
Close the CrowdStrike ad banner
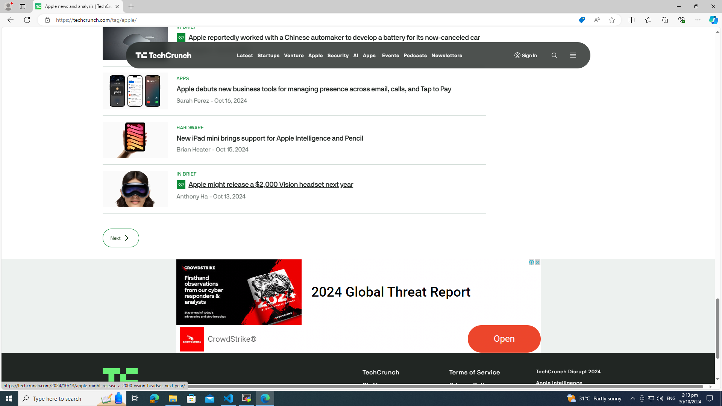tap(537, 262)
